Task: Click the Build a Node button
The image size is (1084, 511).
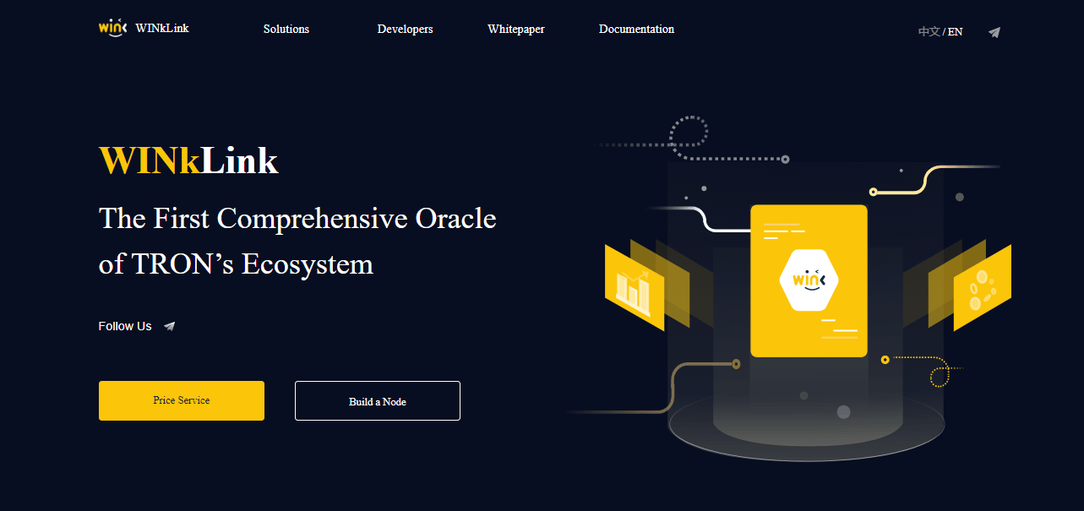Action: pyautogui.click(x=378, y=401)
